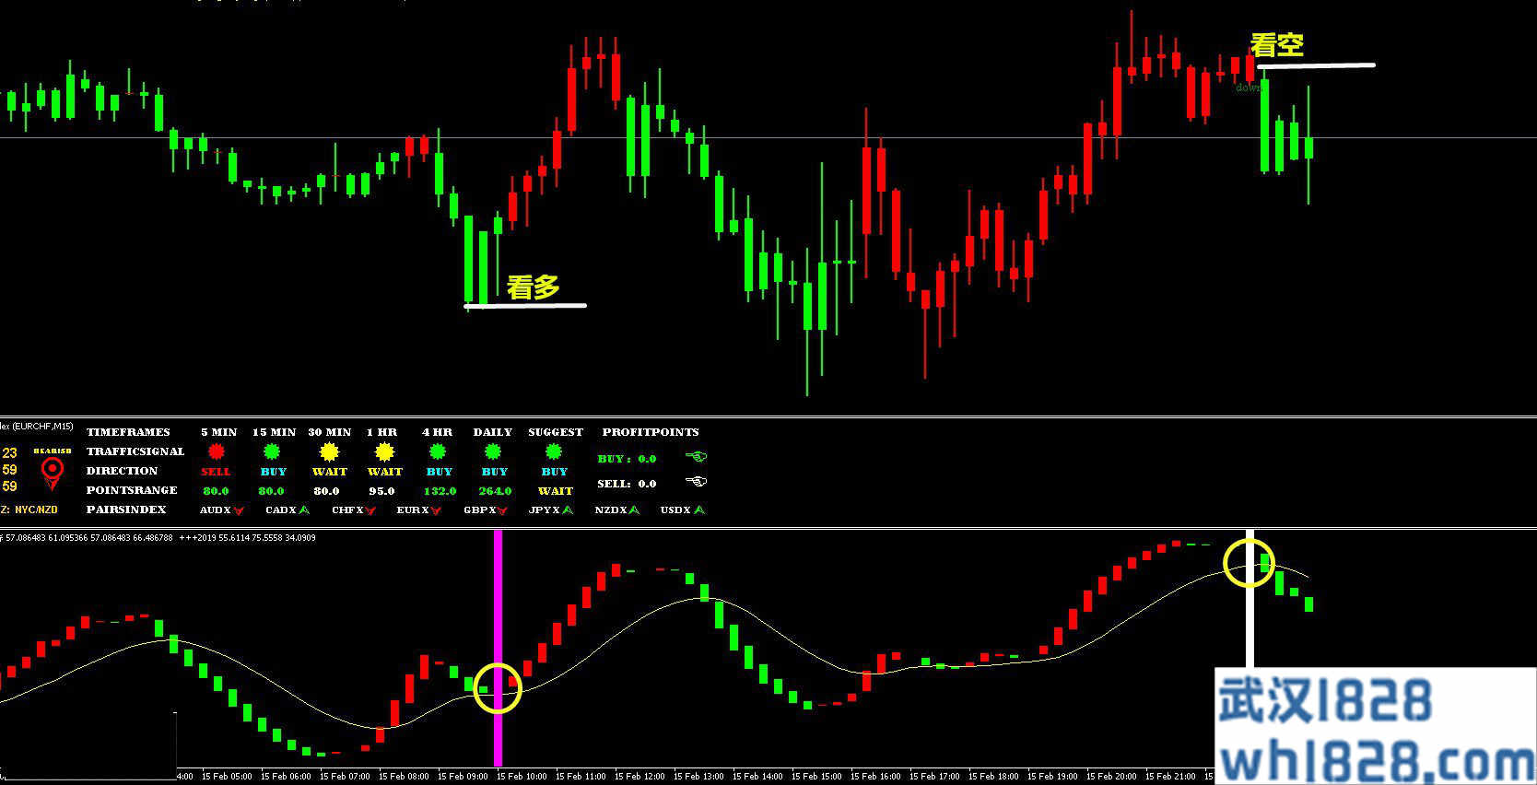Click the red SELL direction under 5 MIN
Image resolution: width=1537 pixels, height=785 pixels.
(x=216, y=472)
